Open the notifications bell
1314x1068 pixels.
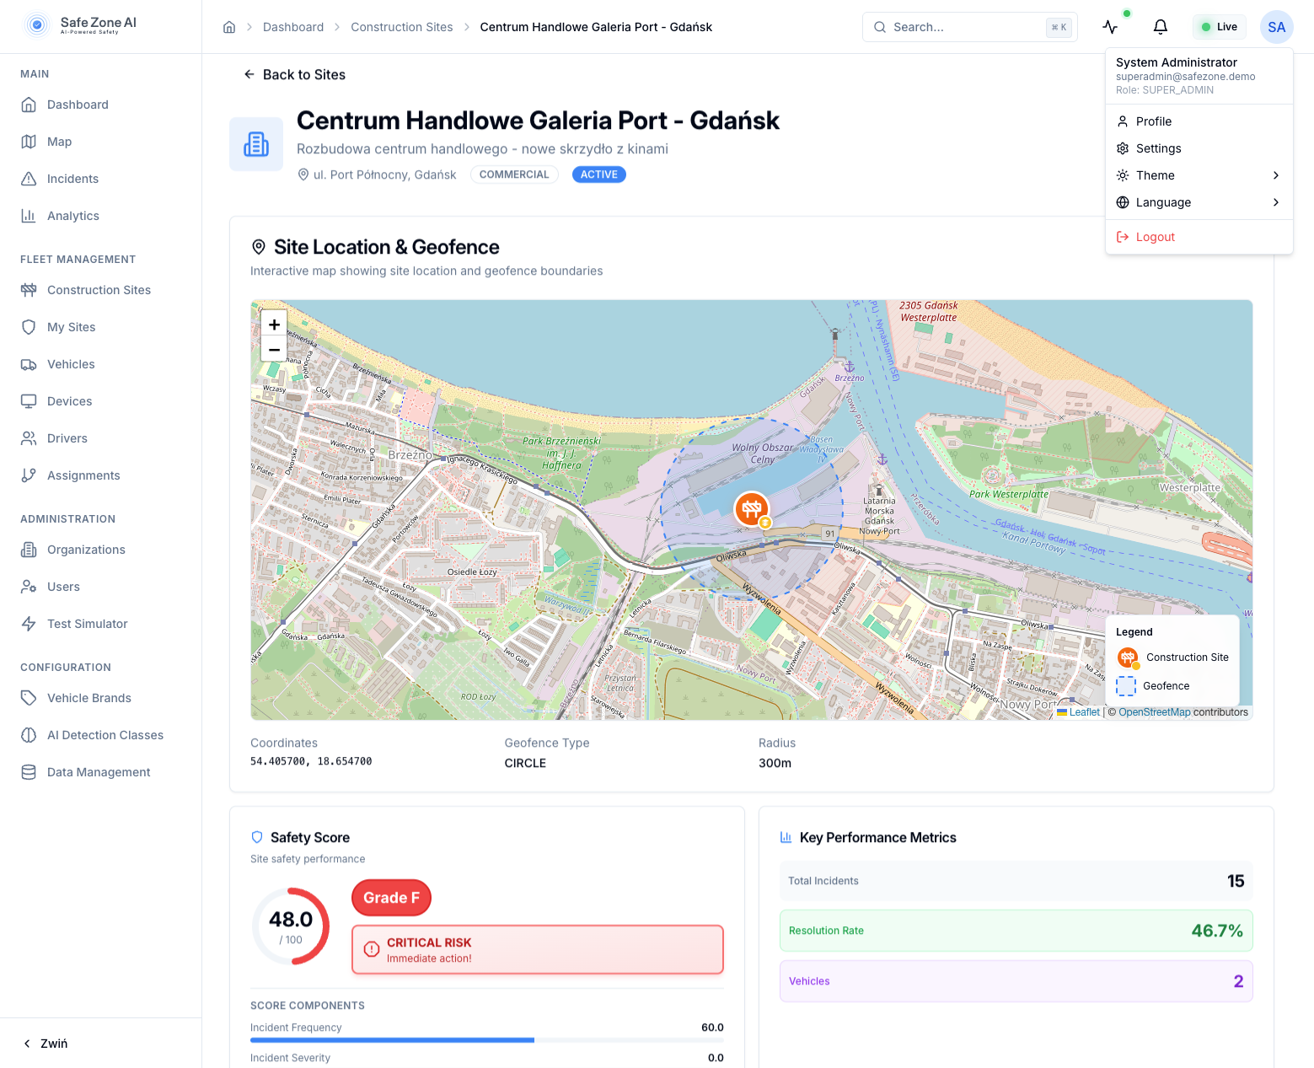click(x=1161, y=27)
